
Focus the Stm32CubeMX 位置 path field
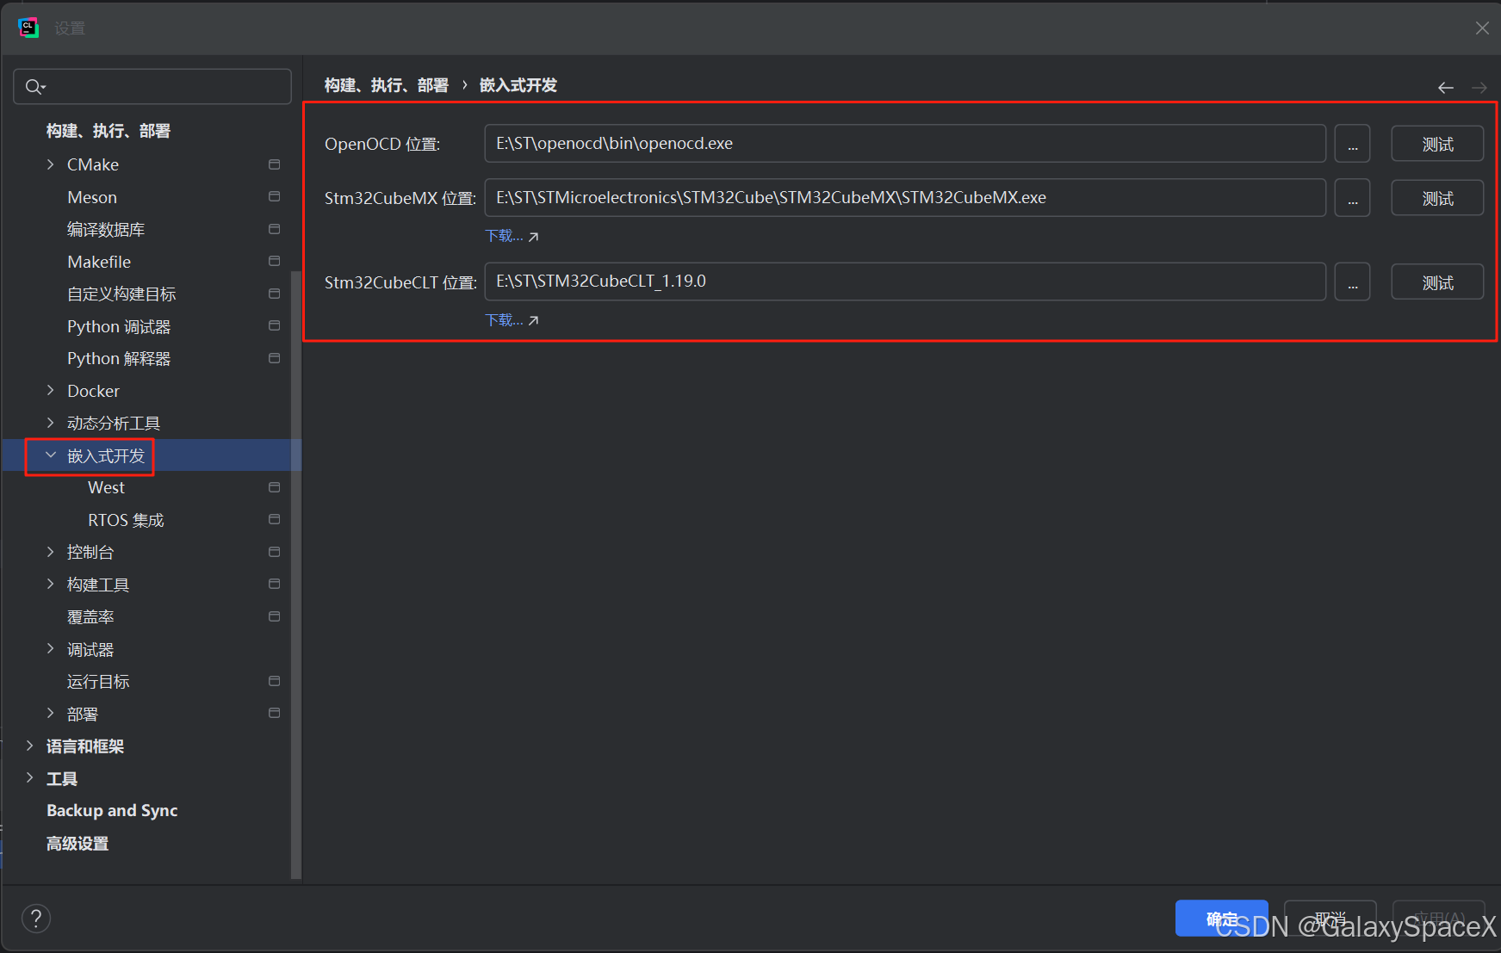click(x=905, y=198)
